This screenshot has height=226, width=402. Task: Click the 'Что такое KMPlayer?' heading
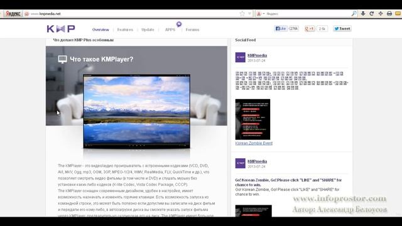tap(102, 59)
